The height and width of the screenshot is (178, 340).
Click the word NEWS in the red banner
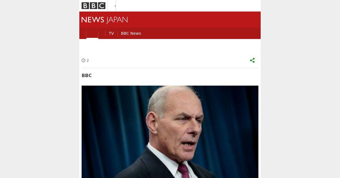coord(93,20)
